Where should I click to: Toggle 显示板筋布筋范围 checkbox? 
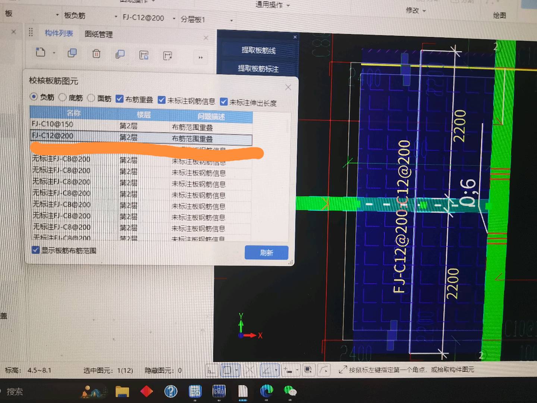coord(36,250)
